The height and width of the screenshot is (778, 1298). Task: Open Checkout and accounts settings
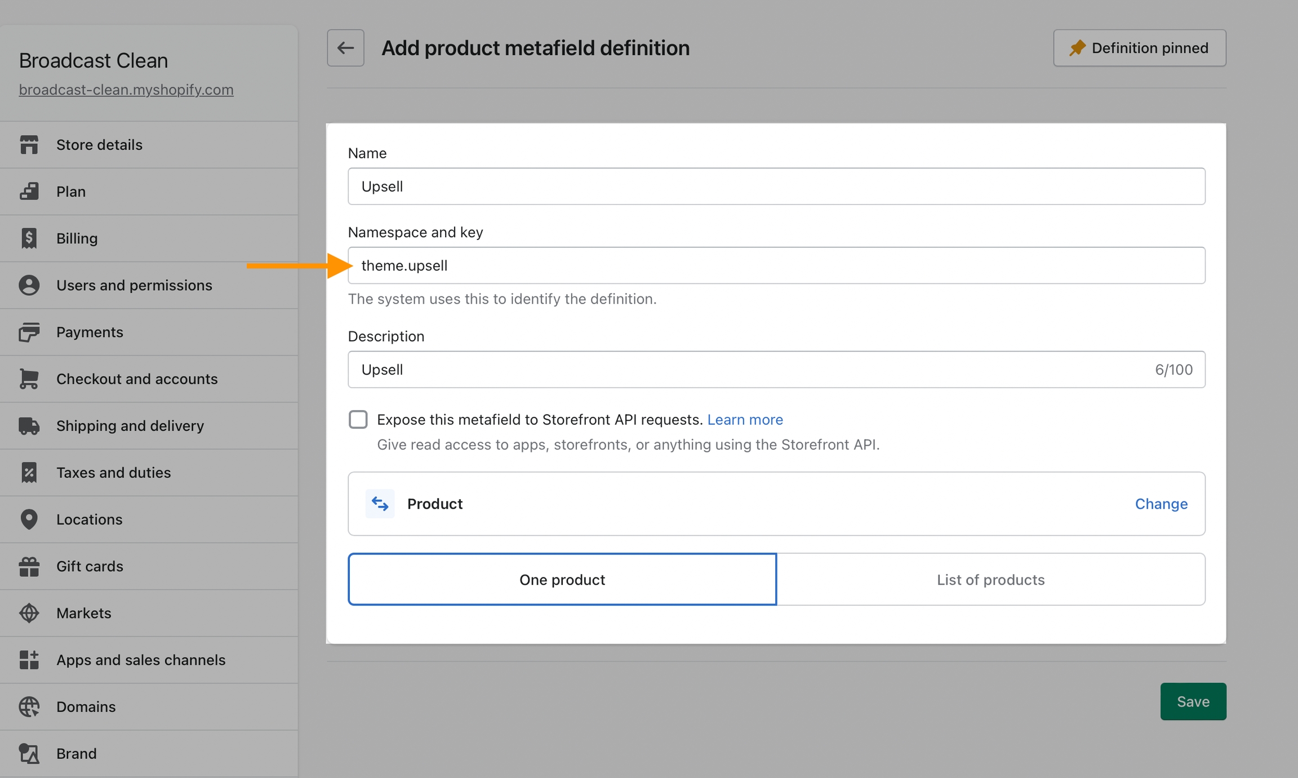tap(137, 379)
